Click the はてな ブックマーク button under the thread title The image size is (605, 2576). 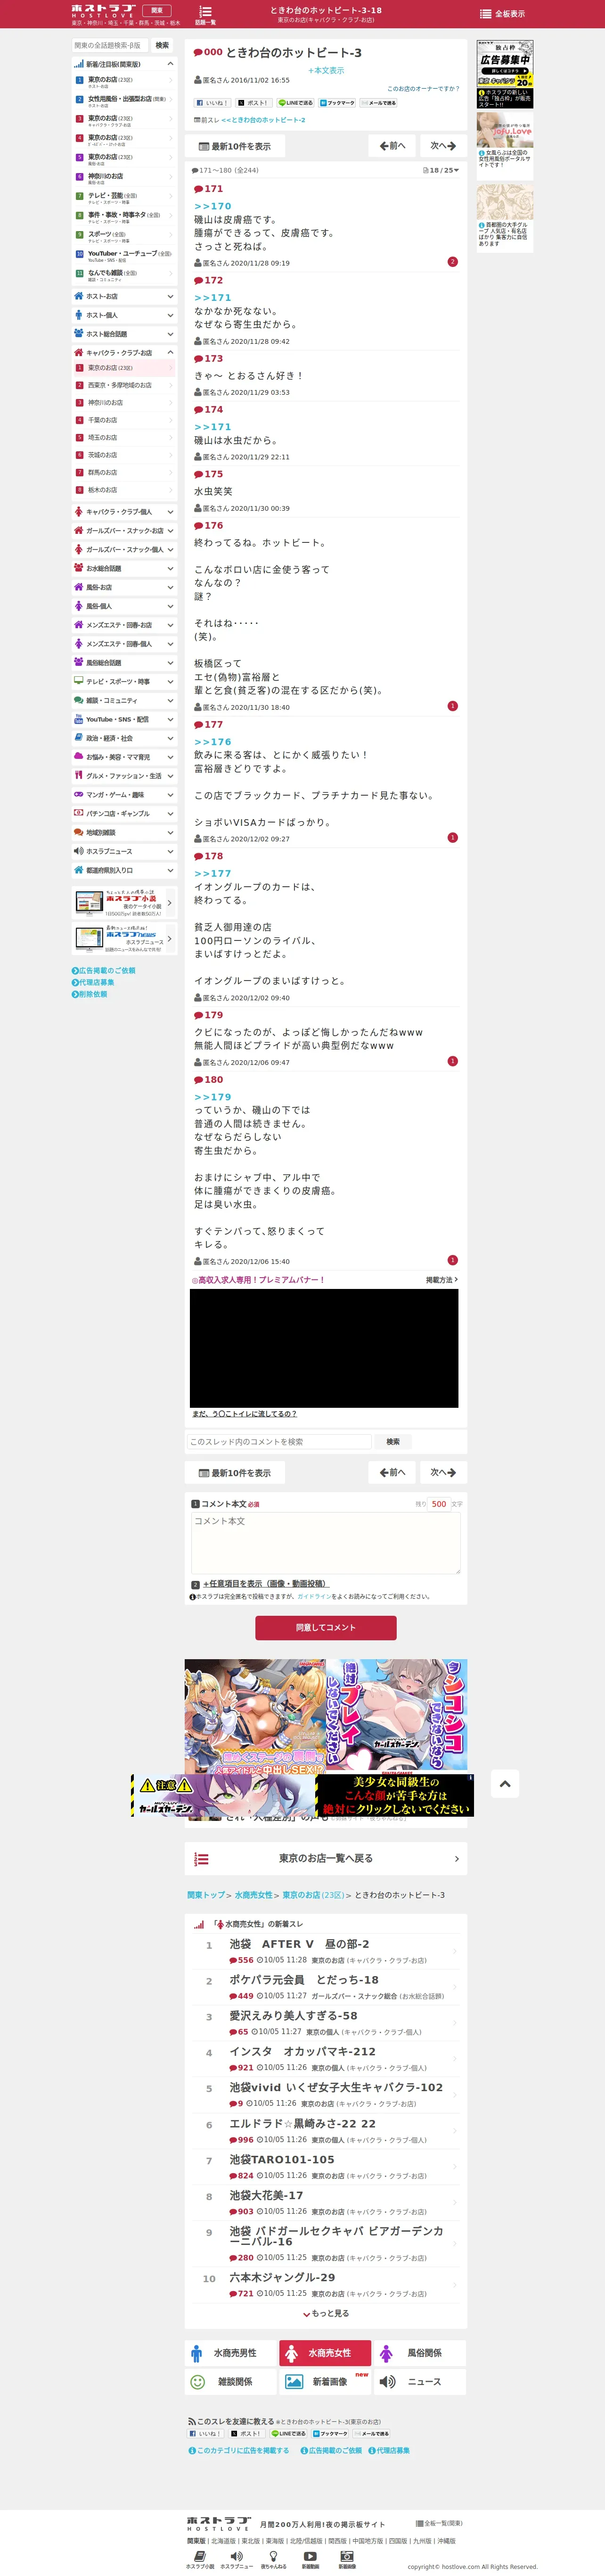coord(337,103)
